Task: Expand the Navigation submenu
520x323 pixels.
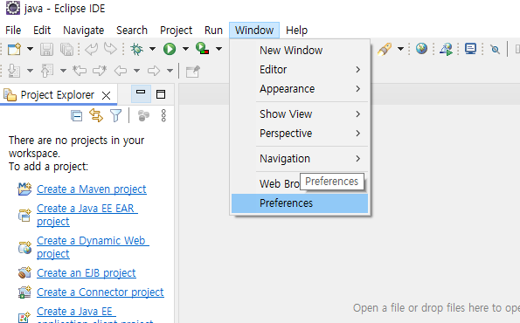Action: [x=300, y=158]
